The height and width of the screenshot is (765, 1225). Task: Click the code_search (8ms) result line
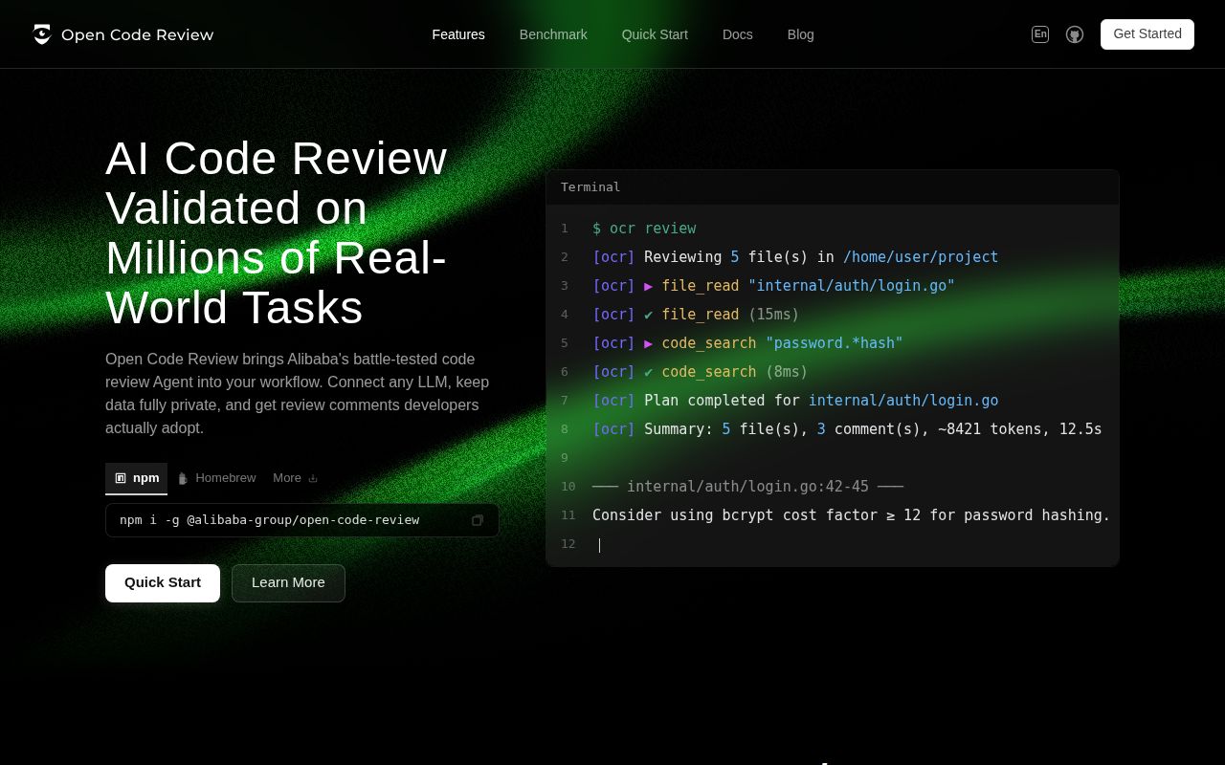(x=701, y=372)
